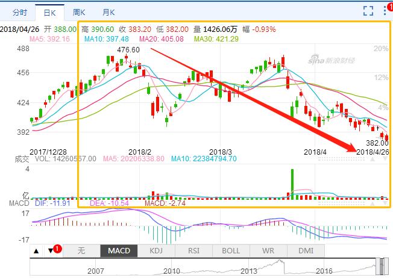Click the MA5: 392.16 price legend
This screenshot has height=278, width=393.
[49, 39]
